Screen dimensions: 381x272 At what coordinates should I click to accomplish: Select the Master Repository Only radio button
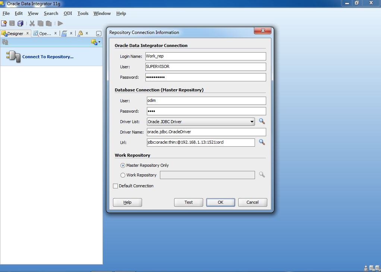(123, 165)
